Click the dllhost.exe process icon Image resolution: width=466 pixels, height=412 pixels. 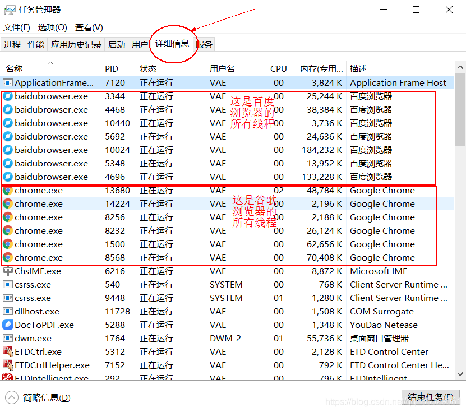pyautogui.click(x=8, y=311)
